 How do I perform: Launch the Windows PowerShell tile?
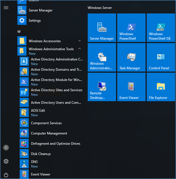[131, 28]
